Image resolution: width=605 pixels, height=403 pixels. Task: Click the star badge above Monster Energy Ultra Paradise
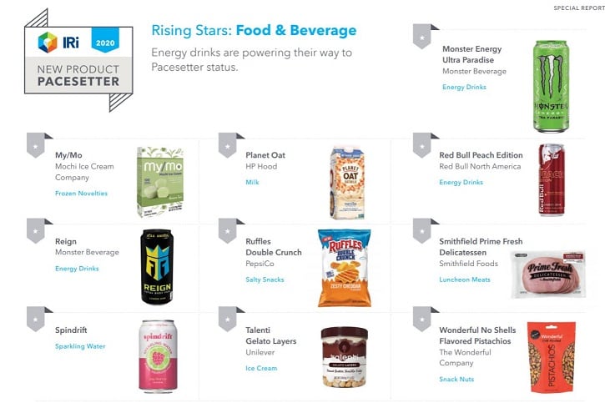(421, 37)
